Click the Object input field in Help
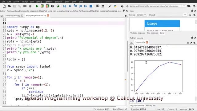The height and width of the screenshot is (111, 197). (170, 15)
